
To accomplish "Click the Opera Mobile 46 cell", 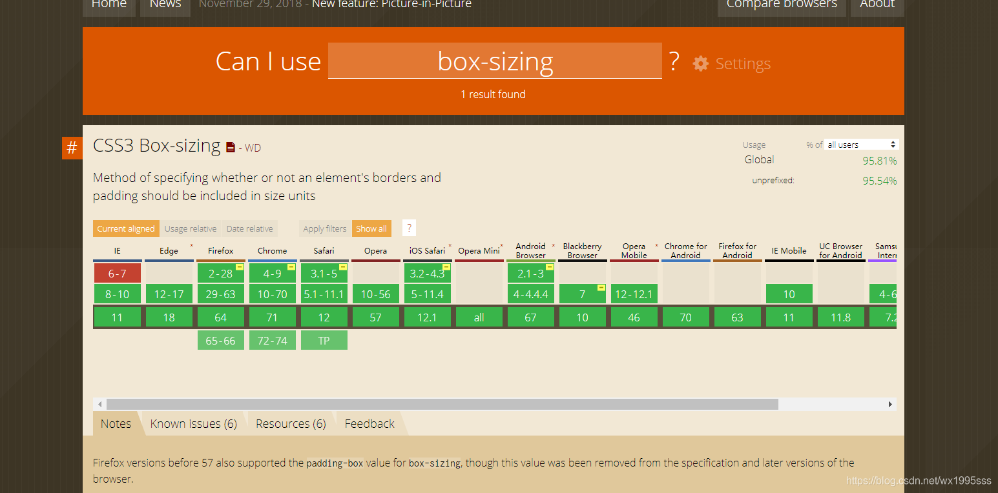I will [634, 317].
